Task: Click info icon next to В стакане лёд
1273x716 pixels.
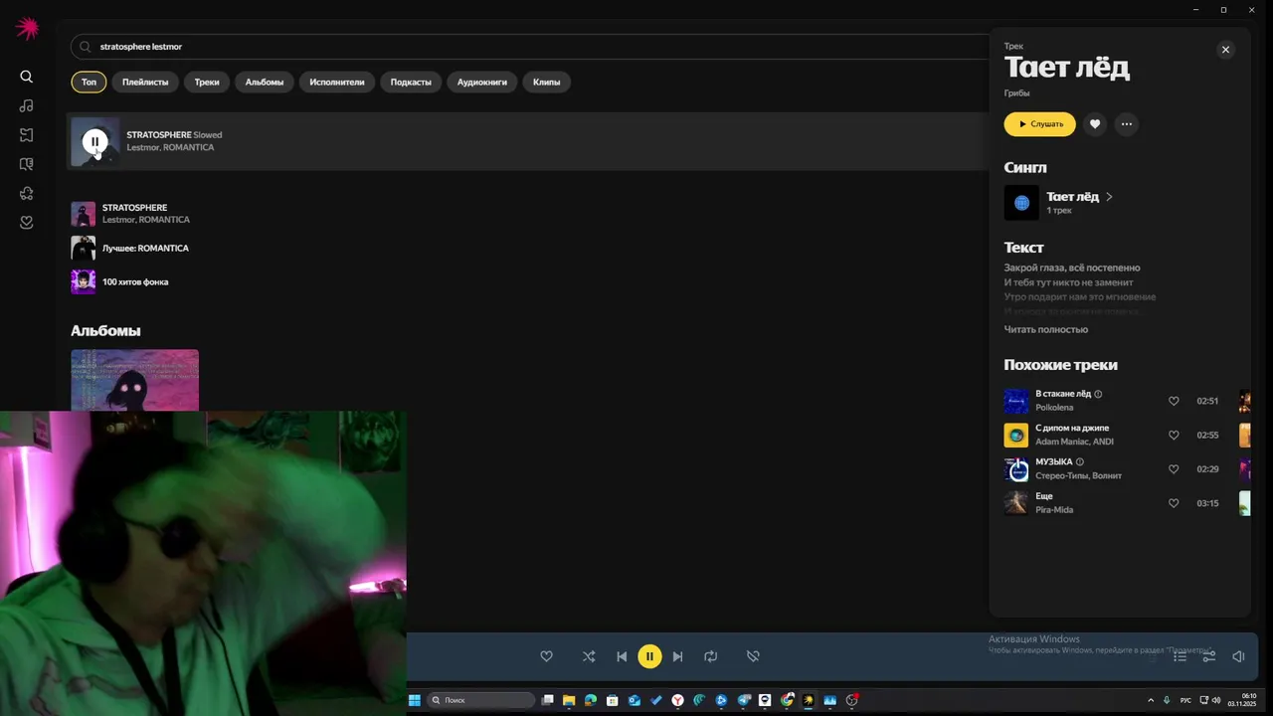Action: point(1098,394)
